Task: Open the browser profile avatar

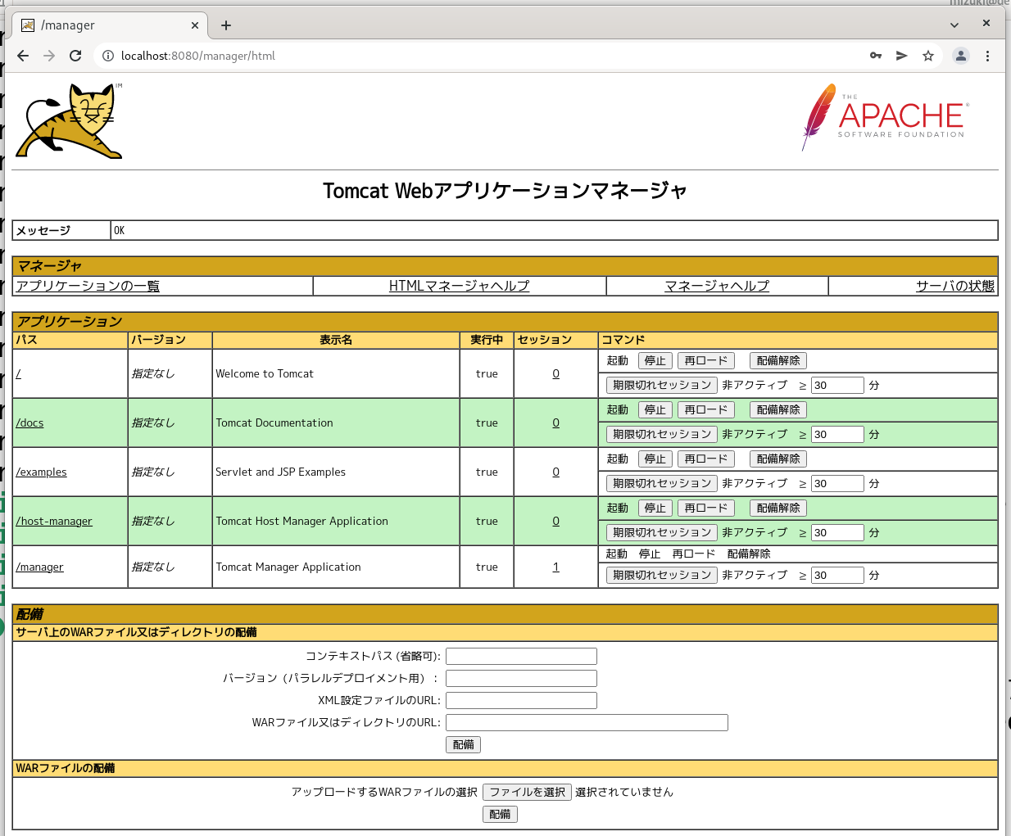Action: pos(961,56)
